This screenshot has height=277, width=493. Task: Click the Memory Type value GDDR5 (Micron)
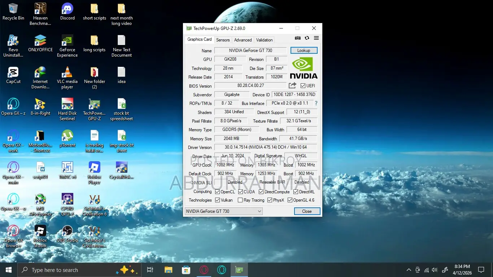pyautogui.click(x=237, y=129)
